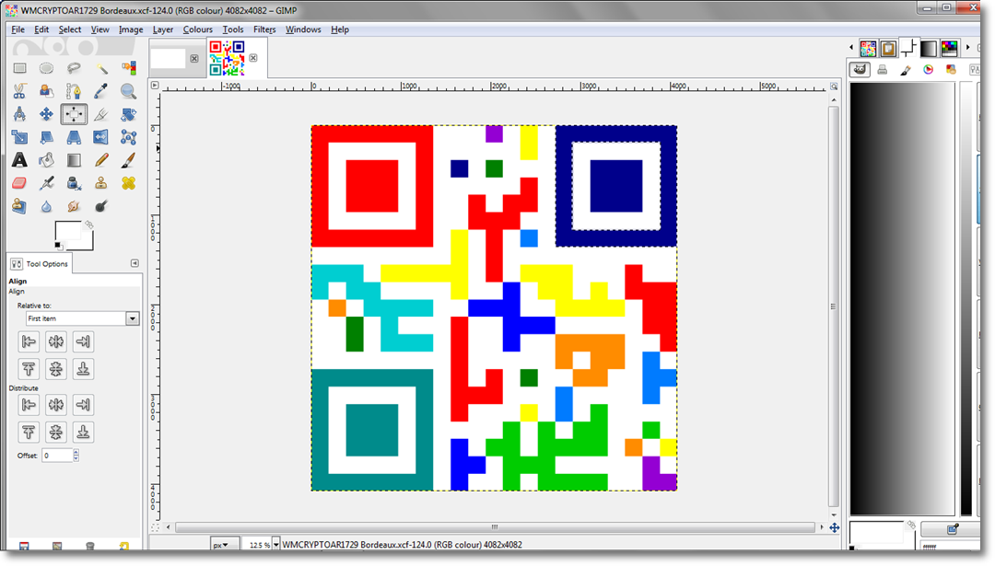Pick the Colour Picker eyedropper tool
Image resolution: width=995 pixels, height=566 pixels.
pos(101,91)
